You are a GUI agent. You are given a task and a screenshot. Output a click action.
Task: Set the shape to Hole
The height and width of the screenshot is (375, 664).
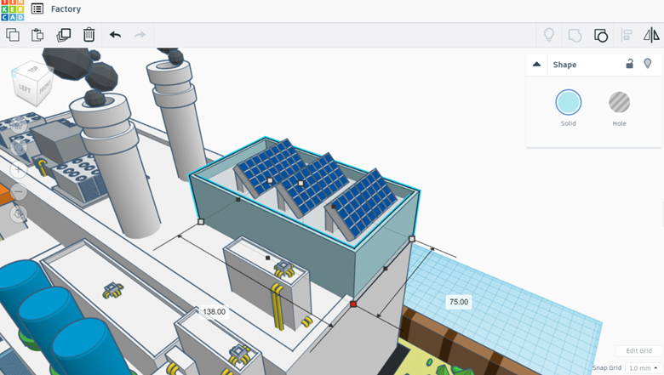pyautogui.click(x=619, y=102)
